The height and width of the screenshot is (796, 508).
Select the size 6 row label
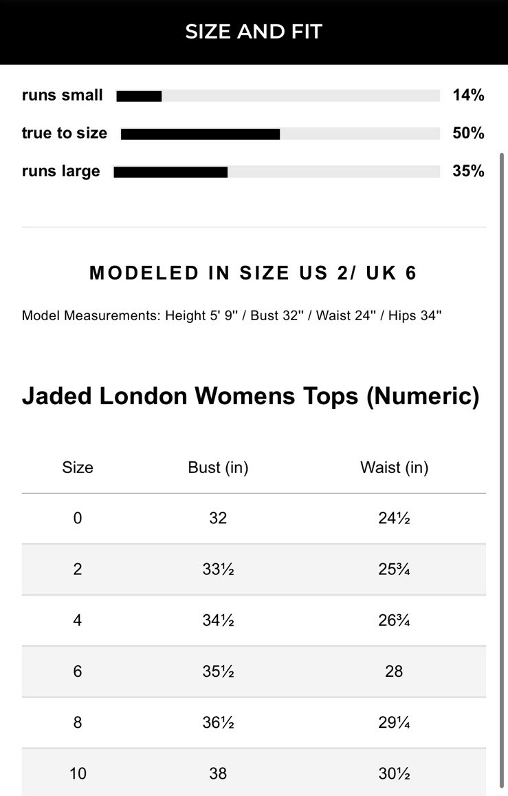coord(78,671)
